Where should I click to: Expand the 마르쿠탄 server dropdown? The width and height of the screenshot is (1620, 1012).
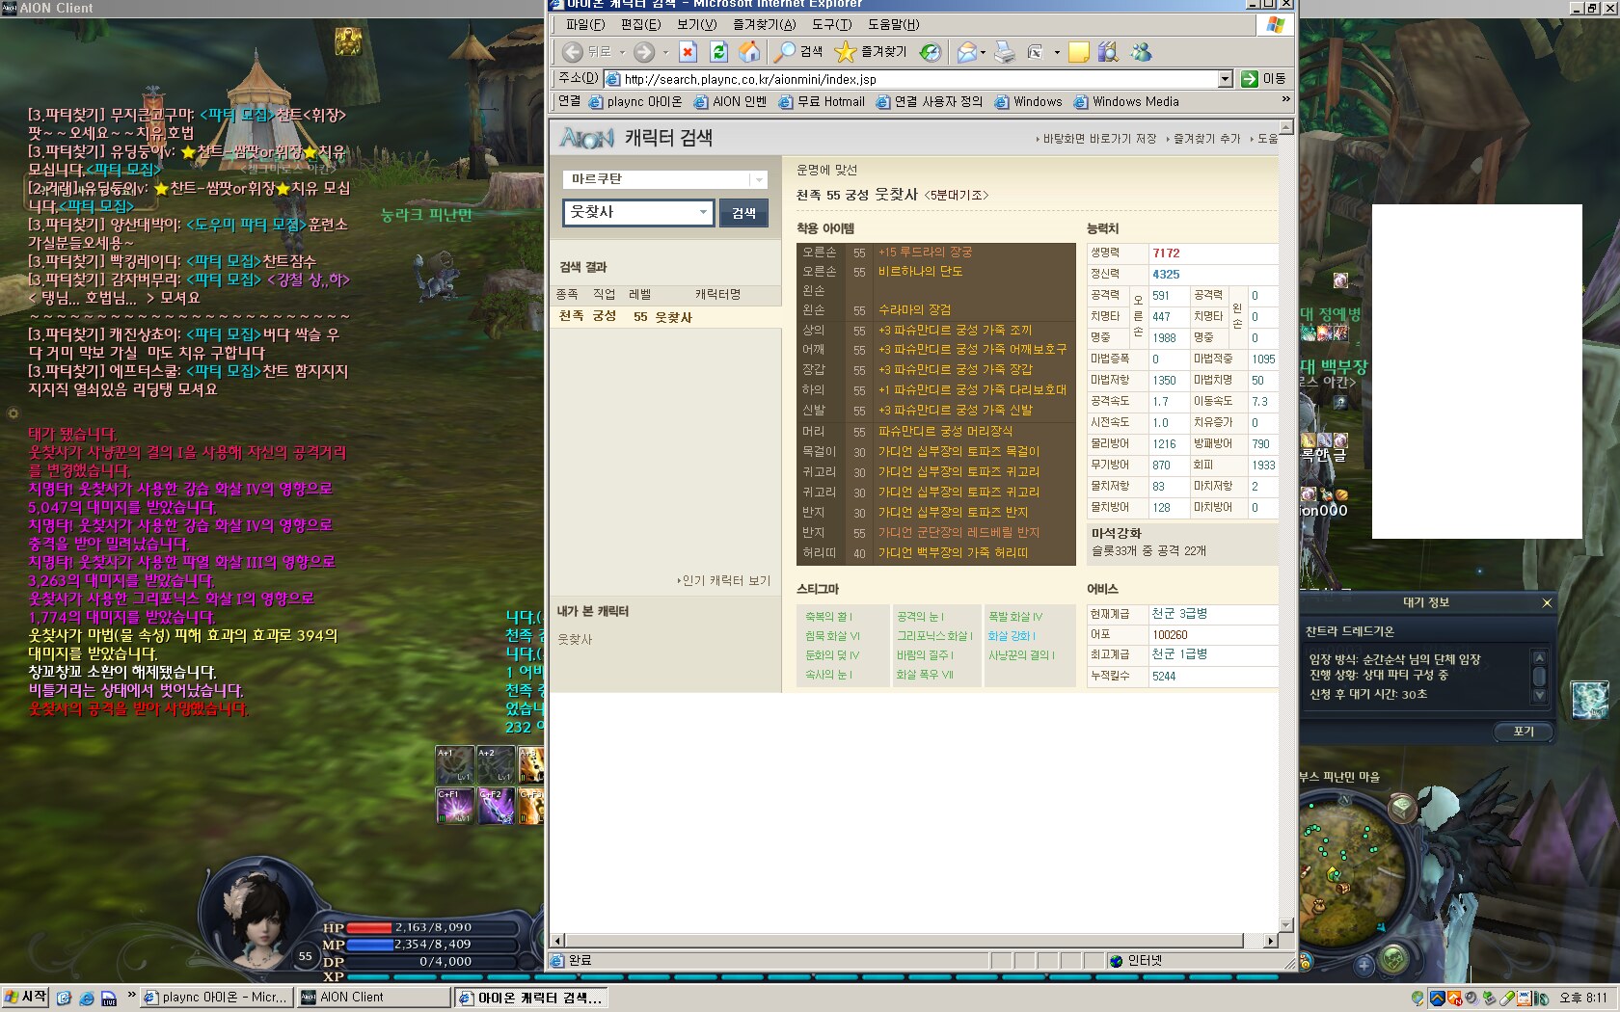(759, 180)
